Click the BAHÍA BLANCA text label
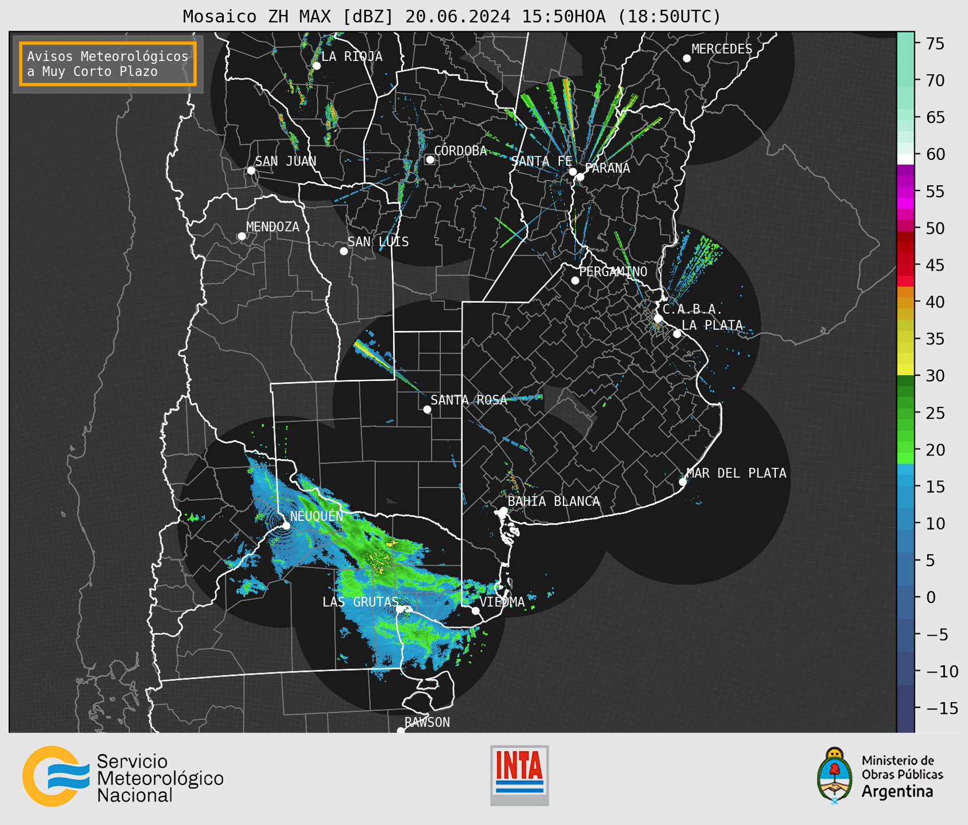Screen dimensions: 968x825 point(554,501)
